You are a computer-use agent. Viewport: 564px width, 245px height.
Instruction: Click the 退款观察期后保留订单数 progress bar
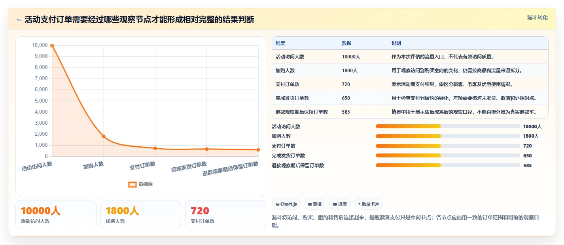tap(448, 165)
